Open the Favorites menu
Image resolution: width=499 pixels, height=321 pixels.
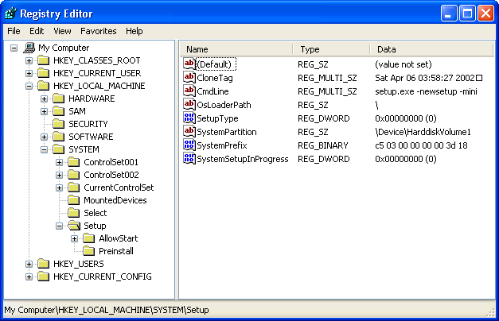(x=99, y=31)
